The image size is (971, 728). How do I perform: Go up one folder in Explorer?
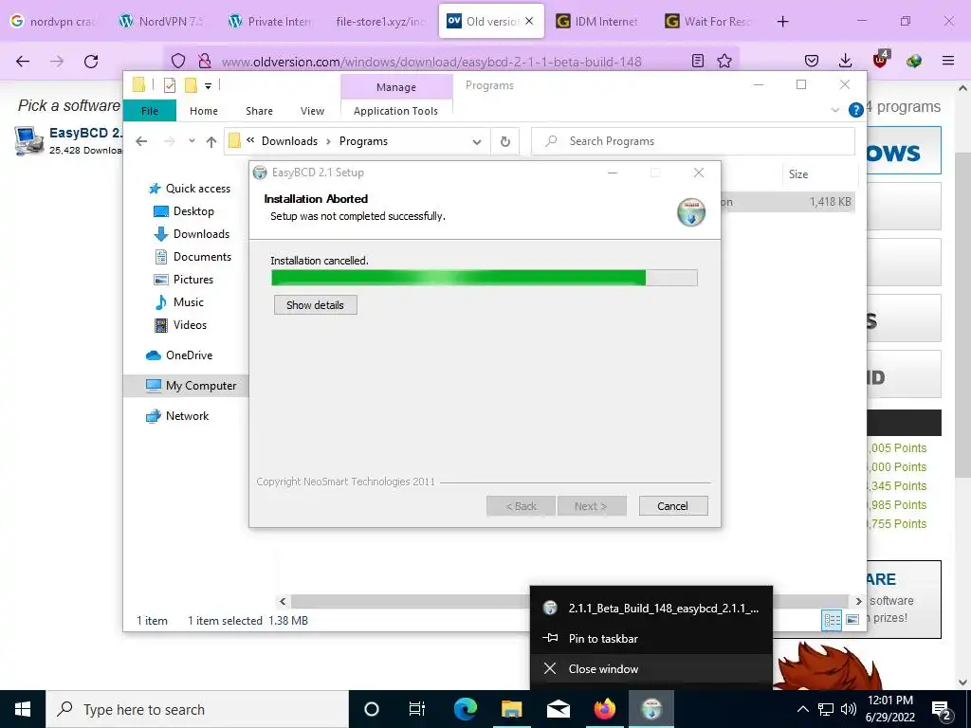click(211, 142)
